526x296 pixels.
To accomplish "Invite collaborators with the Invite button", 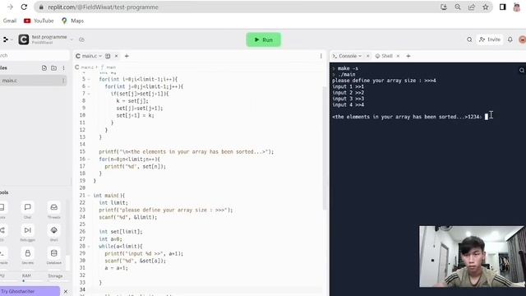I will click(x=490, y=39).
